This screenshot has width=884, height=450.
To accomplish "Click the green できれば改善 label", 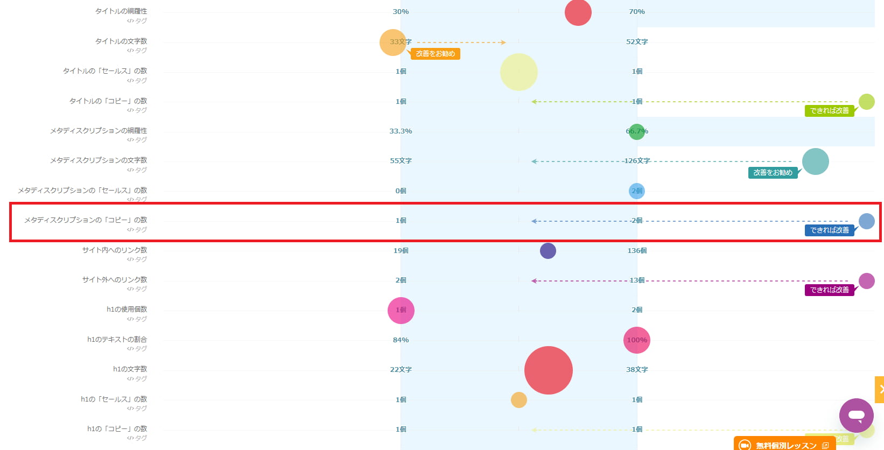I will pos(829,111).
